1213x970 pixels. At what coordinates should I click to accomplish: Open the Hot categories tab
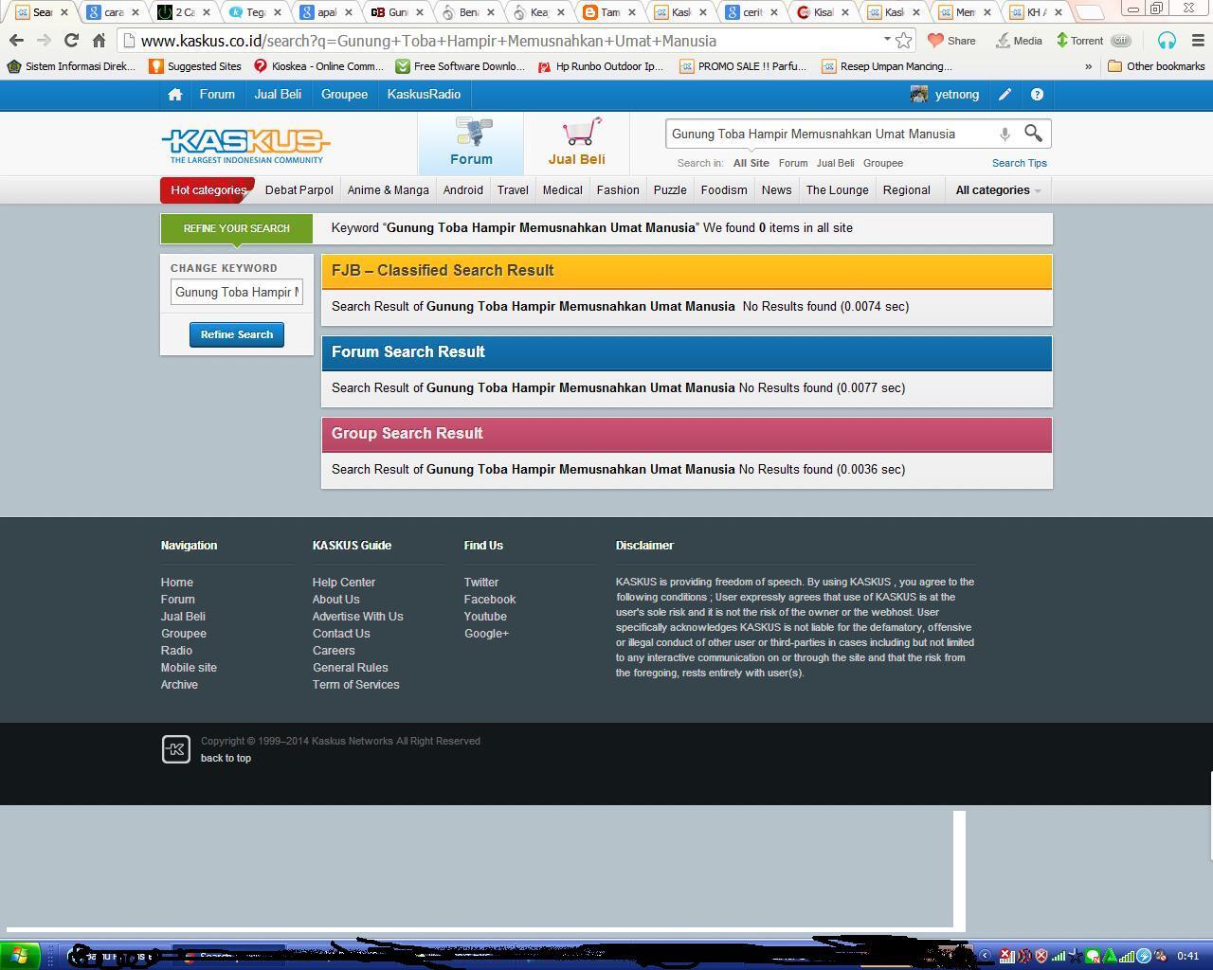click(x=208, y=190)
